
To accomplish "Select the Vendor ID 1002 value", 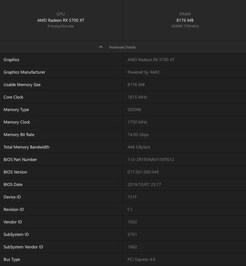I will pyautogui.click(x=132, y=222).
